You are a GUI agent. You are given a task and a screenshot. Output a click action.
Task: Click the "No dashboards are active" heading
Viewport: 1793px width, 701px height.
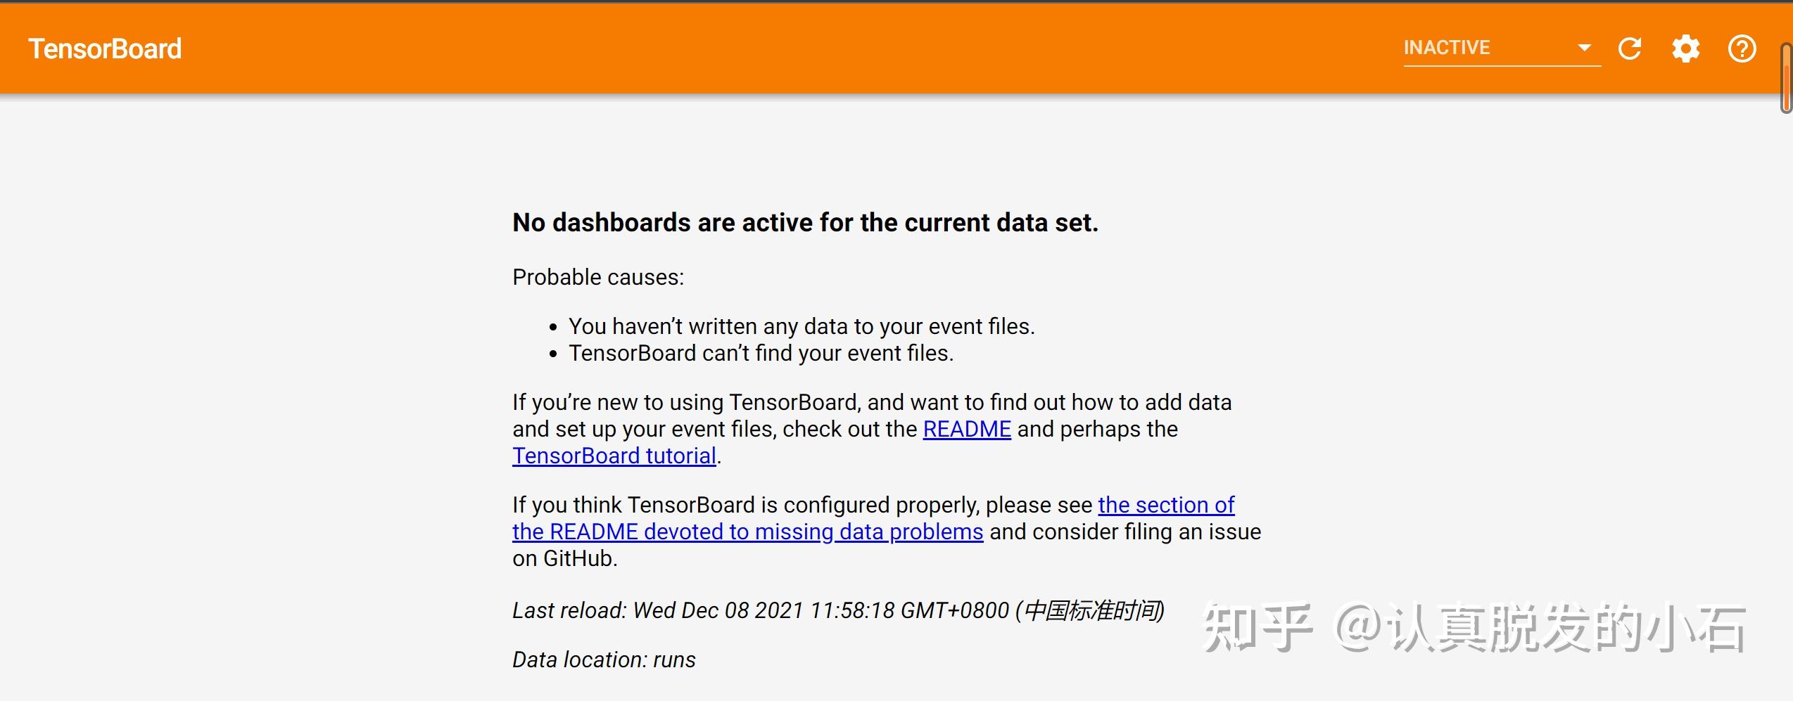click(805, 222)
